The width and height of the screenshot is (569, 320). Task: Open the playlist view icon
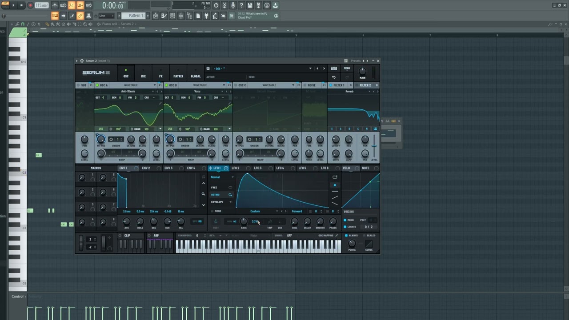(156, 16)
